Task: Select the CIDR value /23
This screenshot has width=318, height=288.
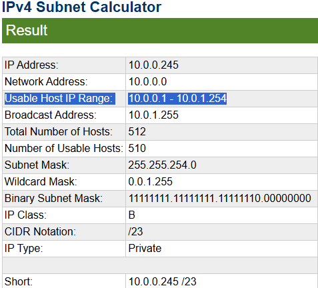Action: pos(135,232)
